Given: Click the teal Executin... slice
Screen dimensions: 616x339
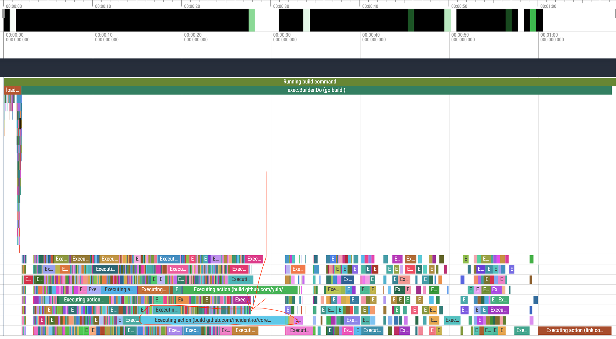Looking at the screenshot, I should pyautogui.click(x=166, y=310).
